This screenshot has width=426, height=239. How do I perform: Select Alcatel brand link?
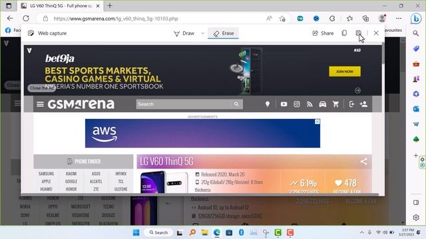coord(96,181)
